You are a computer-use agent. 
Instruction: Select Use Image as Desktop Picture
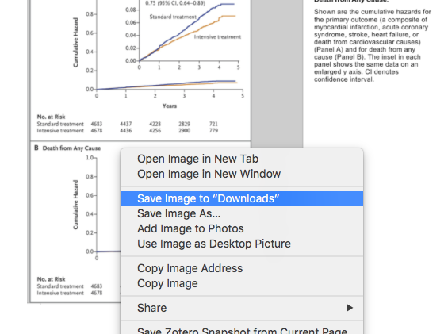[242, 244]
